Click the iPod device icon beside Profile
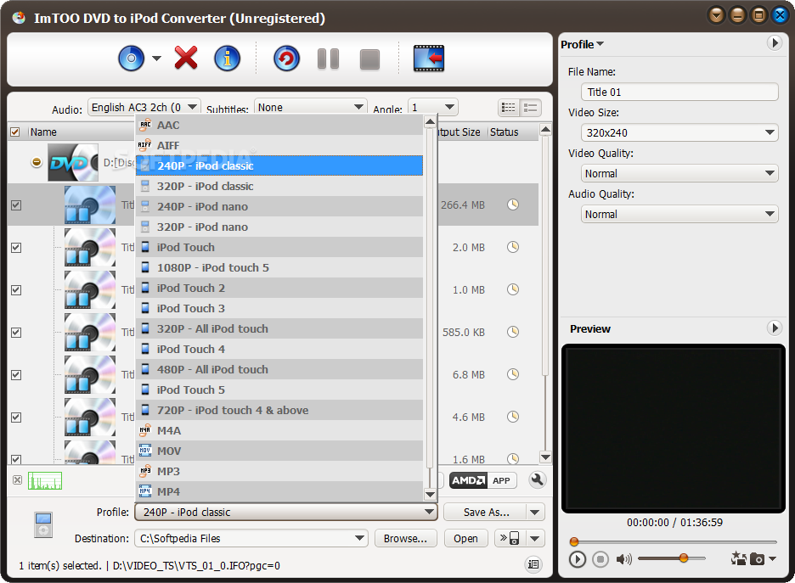795x583 pixels. (x=43, y=524)
